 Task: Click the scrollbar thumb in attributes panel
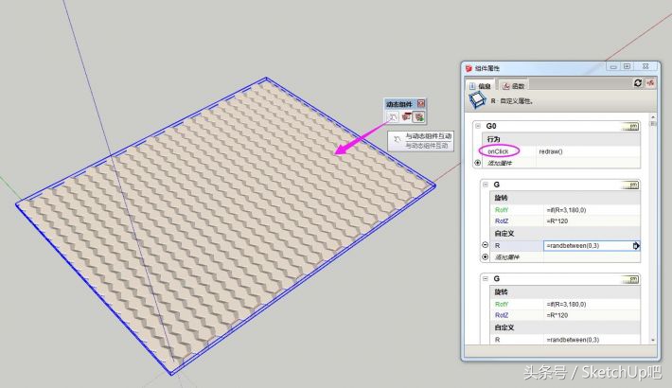pyautogui.click(x=653, y=124)
